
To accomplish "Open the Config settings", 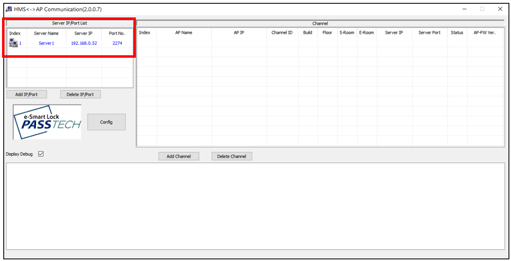I will 106,122.
